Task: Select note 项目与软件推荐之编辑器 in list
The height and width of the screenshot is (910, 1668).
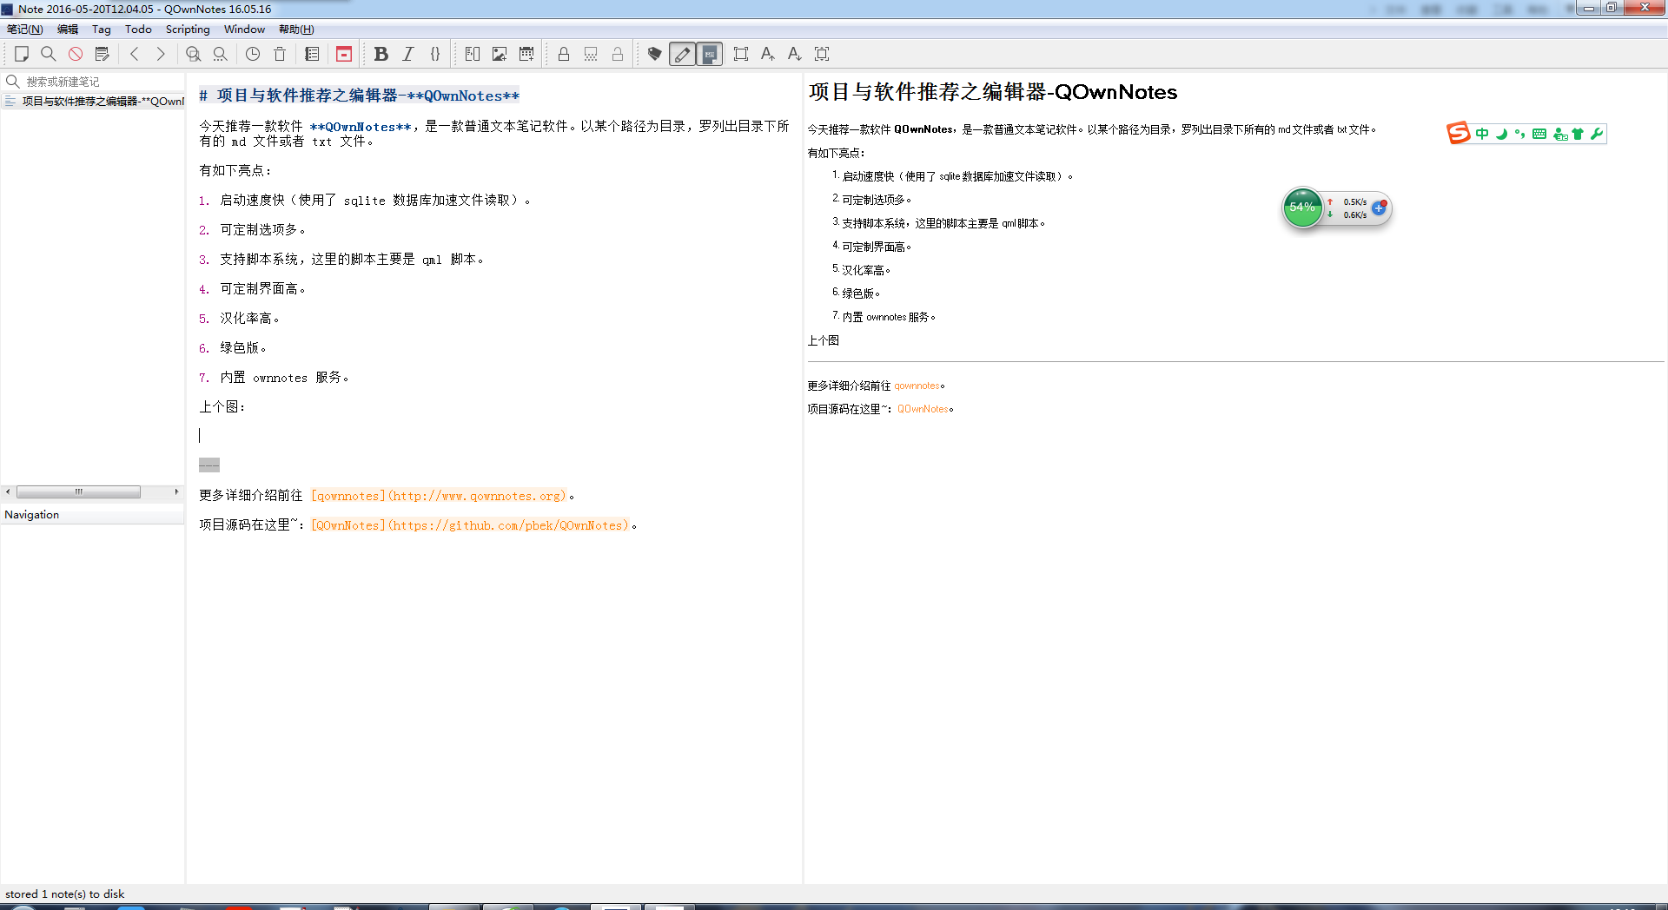Action: coord(94,102)
